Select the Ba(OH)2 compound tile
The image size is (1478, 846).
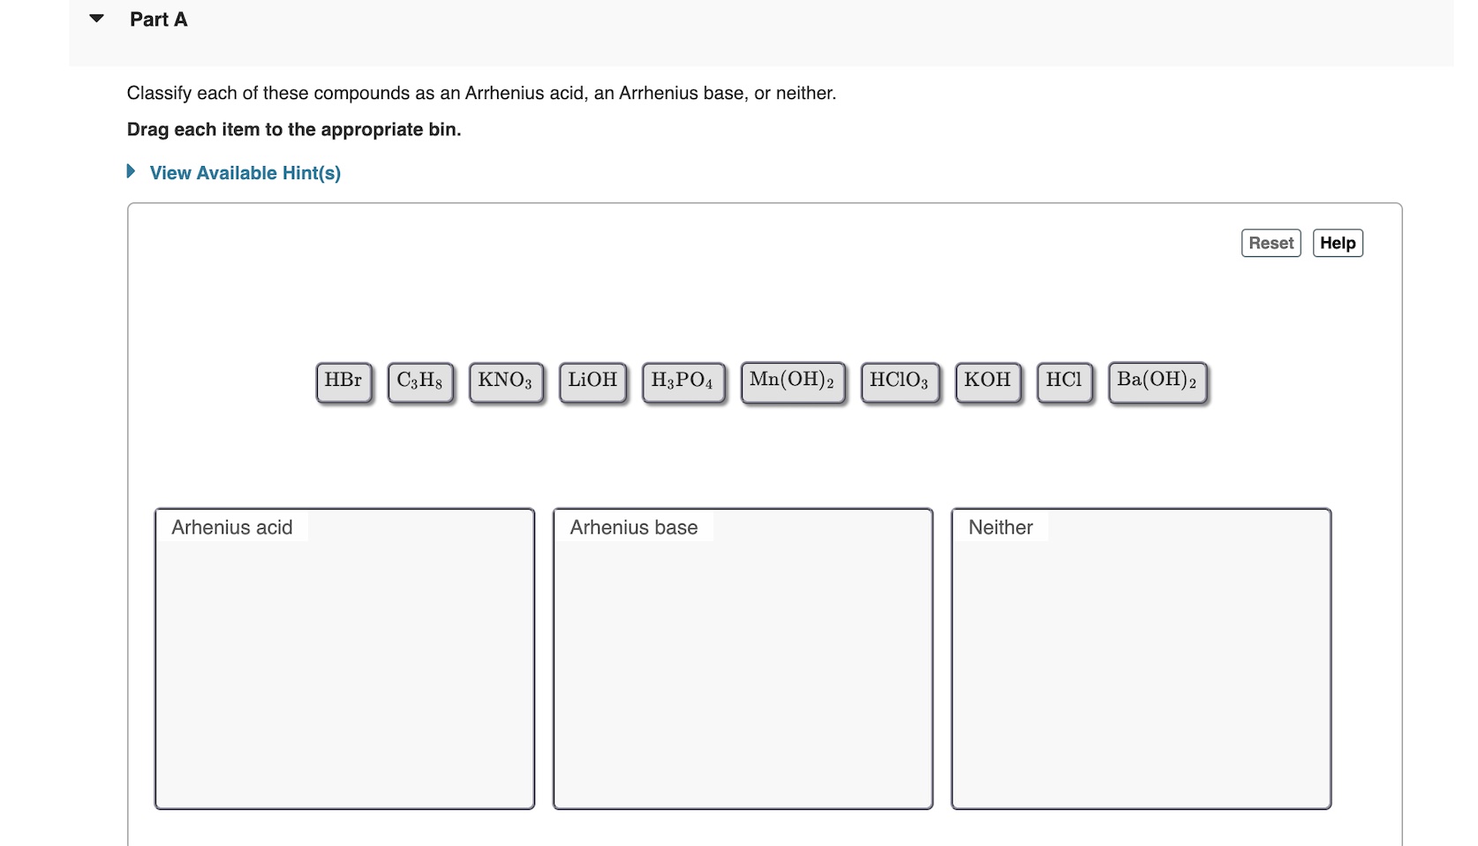[1156, 381]
